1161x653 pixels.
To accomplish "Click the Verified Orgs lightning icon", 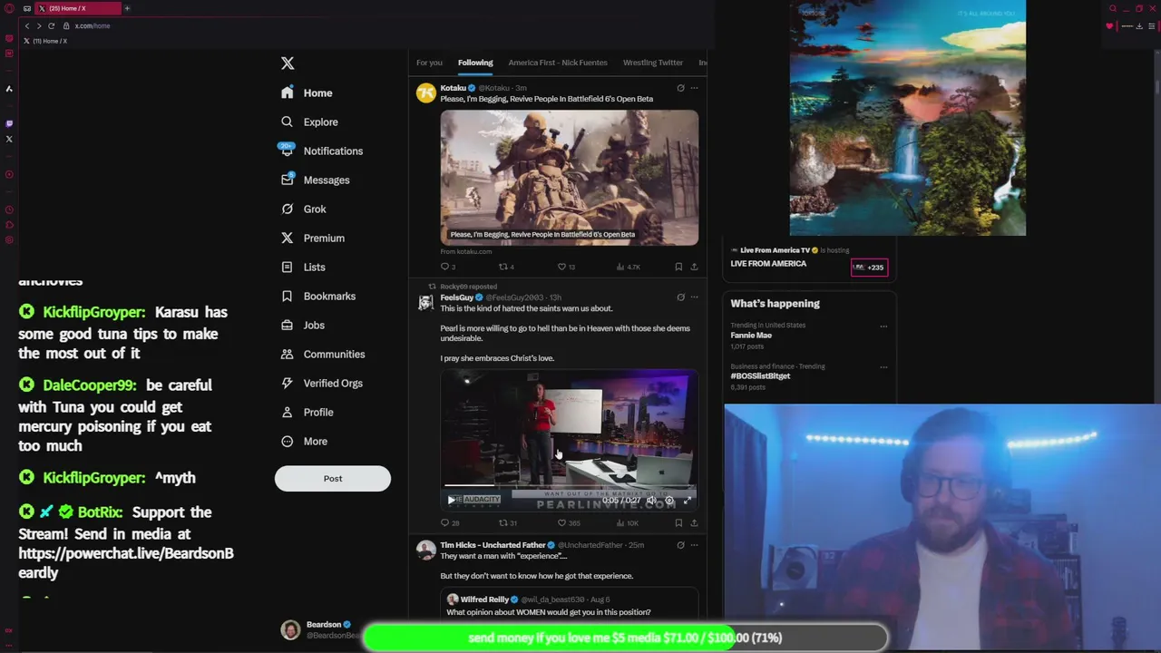I will click(287, 383).
